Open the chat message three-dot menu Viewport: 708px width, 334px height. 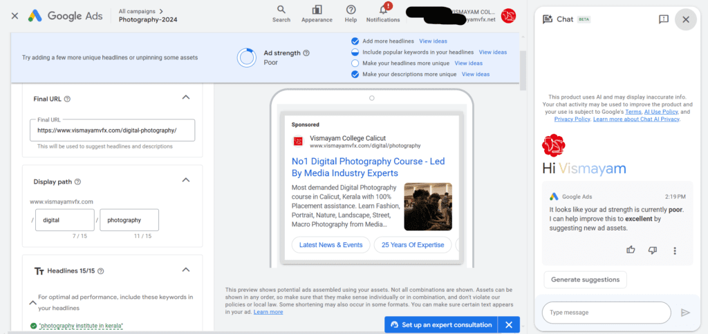pyautogui.click(x=675, y=250)
